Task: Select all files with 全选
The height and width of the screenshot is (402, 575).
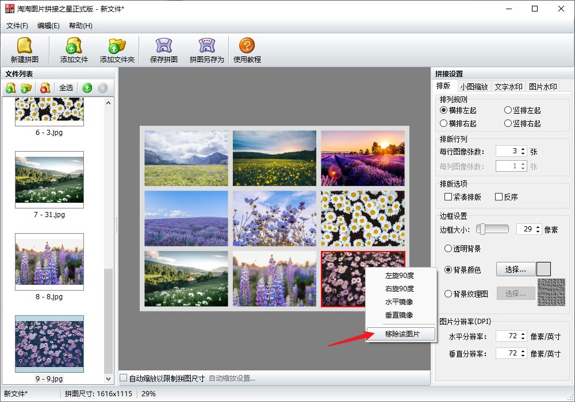Action: tap(66, 88)
